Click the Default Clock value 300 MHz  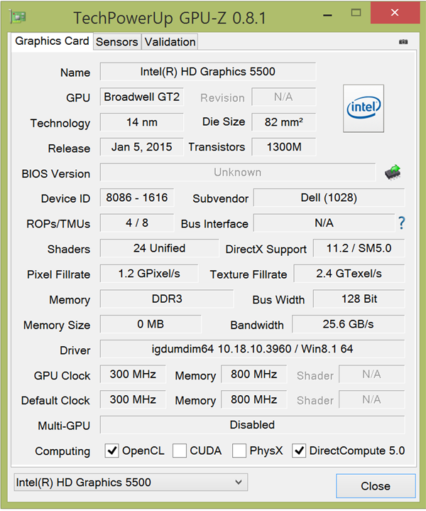point(133,399)
